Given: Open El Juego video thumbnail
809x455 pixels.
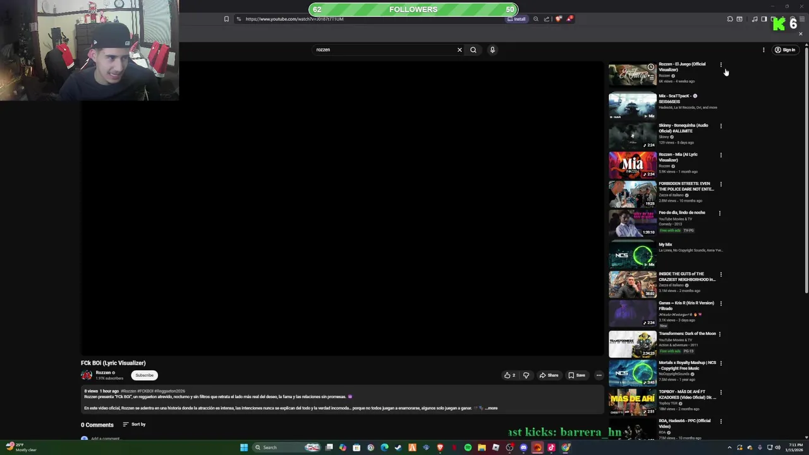Looking at the screenshot, I should coord(633,75).
